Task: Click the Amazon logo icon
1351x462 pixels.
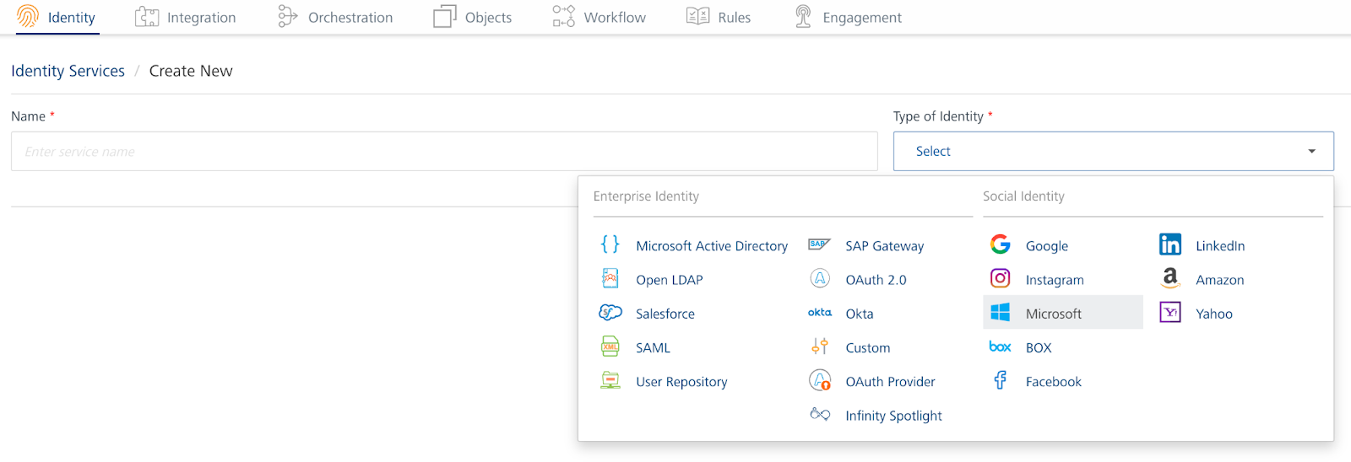Action: [1170, 278]
